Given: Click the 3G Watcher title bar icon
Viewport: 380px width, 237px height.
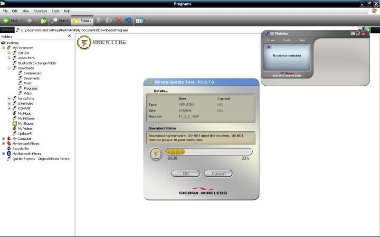Looking at the screenshot, I should [x=266, y=33].
